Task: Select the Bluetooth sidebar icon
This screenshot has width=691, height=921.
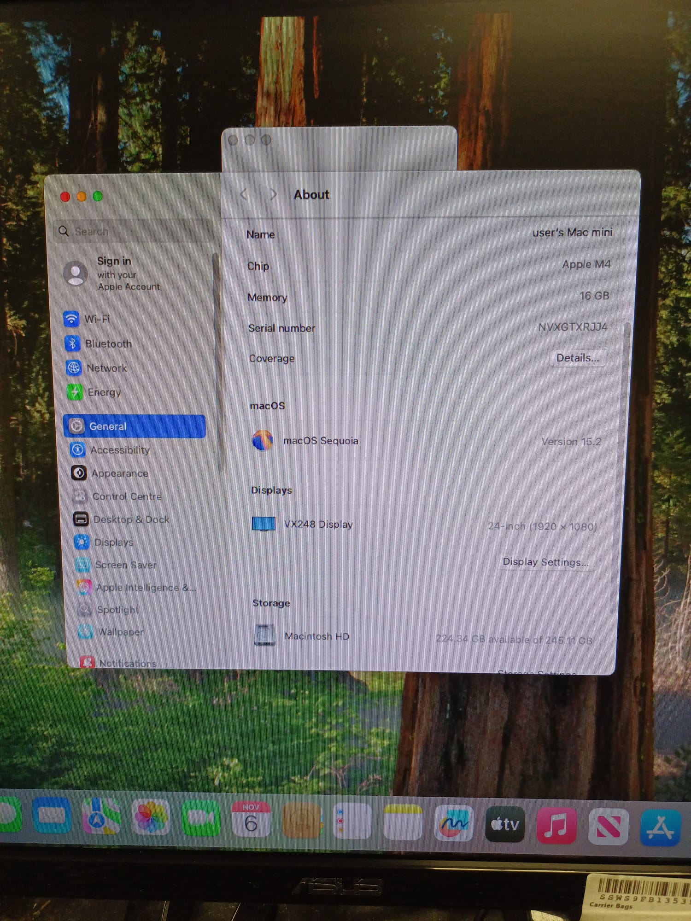Action: [72, 343]
